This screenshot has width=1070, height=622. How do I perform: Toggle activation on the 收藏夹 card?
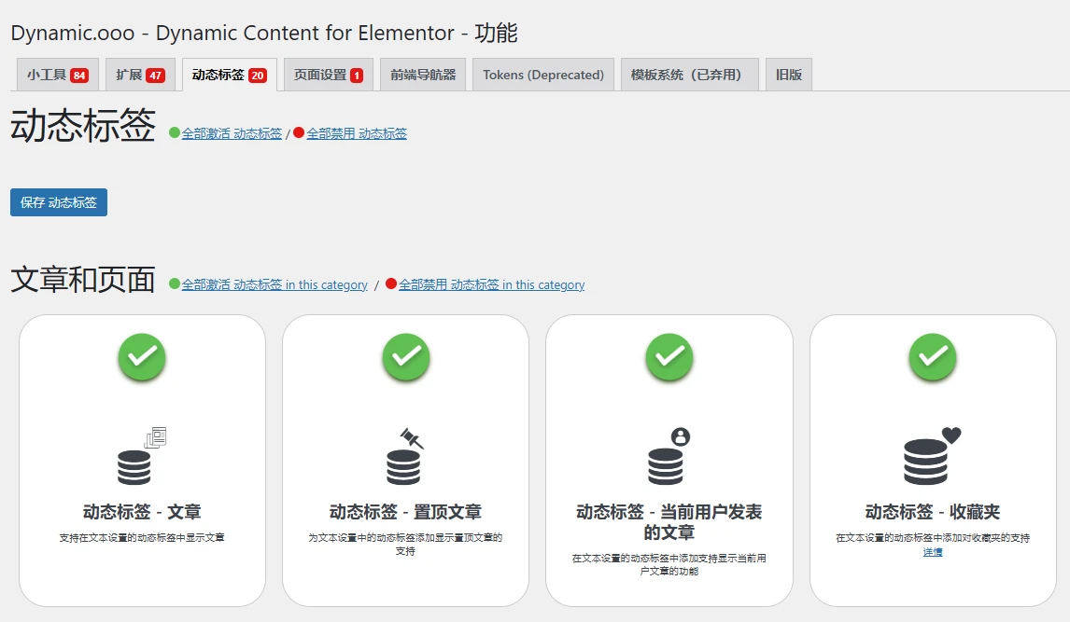click(932, 358)
